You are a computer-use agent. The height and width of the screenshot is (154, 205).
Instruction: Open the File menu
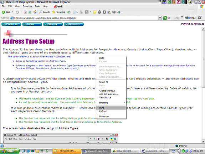point(4,6)
